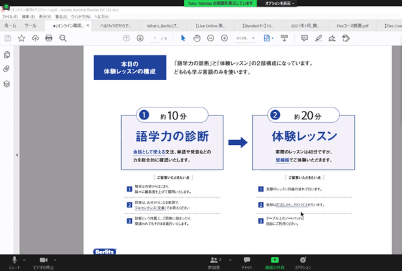Open the Zoom chat panel
The image size is (402, 271).
(247, 262)
